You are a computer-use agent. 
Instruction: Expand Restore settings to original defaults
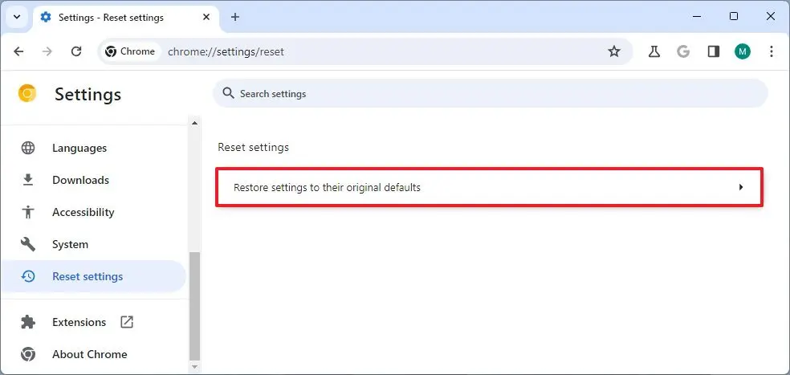pos(489,188)
